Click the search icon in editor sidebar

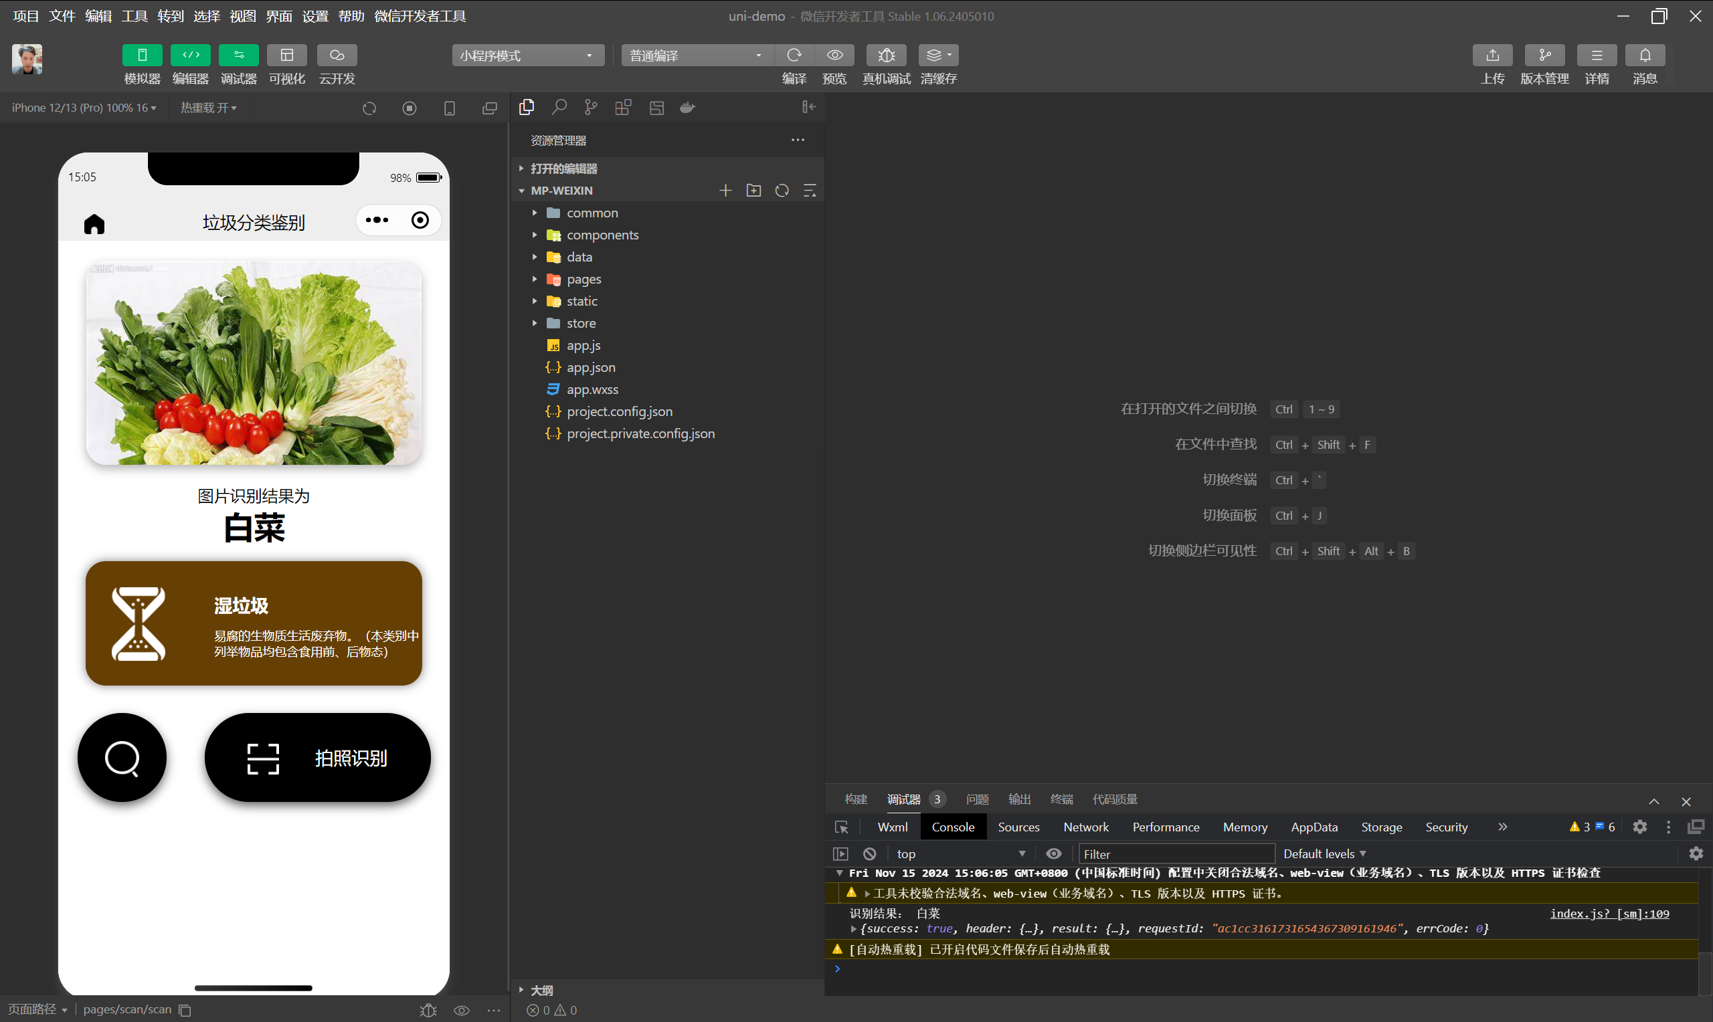[559, 108]
